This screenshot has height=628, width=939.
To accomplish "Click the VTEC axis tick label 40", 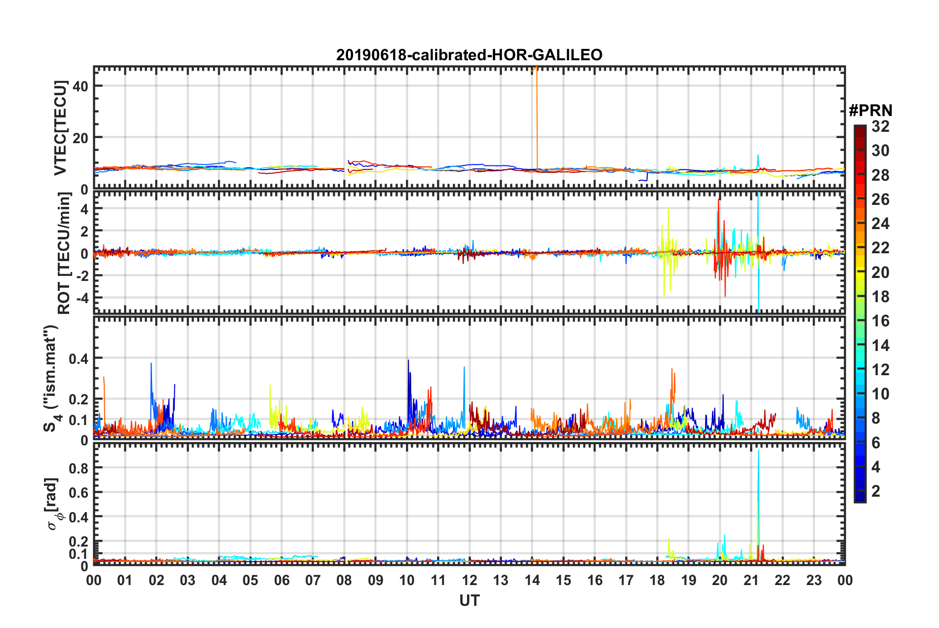I will click(x=80, y=86).
